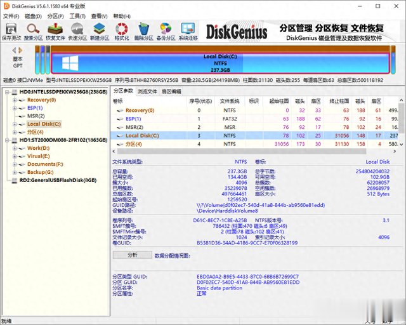Expand the ESP(1) tree node
Screen dimensions: 406x325
coord(15,108)
